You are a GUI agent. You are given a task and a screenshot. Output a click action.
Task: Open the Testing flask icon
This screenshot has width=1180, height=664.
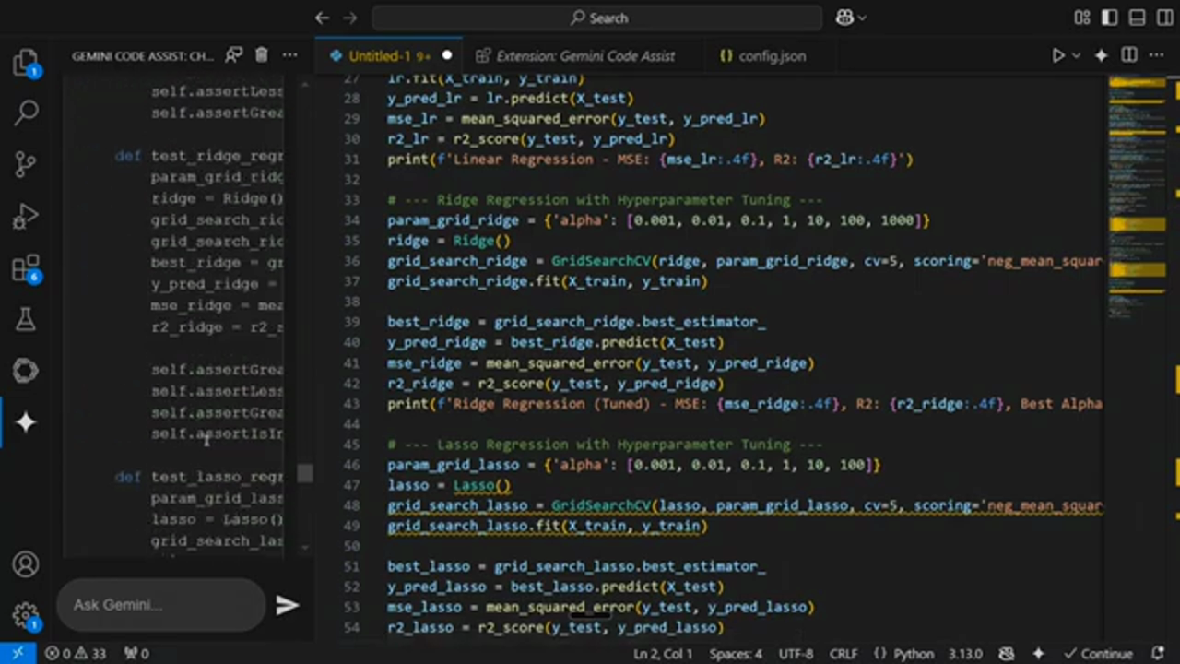(26, 319)
